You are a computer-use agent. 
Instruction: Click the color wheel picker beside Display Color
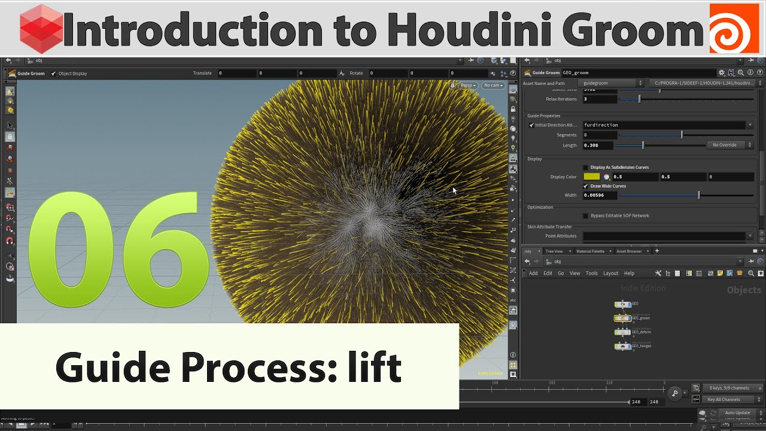[606, 177]
